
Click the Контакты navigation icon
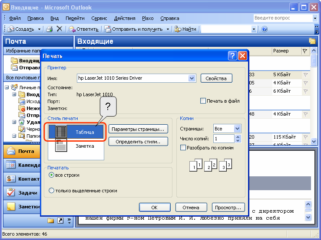(x=11, y=179)
